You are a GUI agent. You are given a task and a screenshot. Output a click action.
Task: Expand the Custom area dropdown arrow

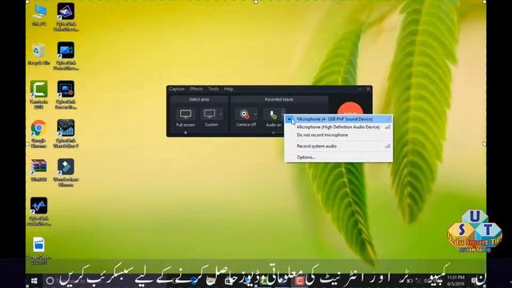[221, 114]
